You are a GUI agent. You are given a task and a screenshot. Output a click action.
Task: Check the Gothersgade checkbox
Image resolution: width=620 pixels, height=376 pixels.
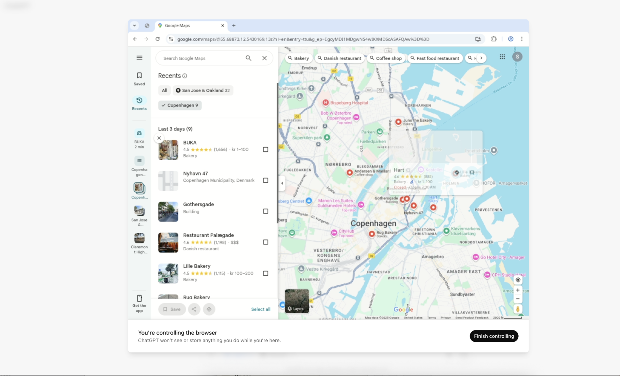pos(266,211)
